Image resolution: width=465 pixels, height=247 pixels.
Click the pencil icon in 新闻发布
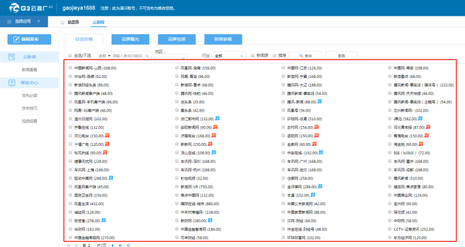tap(16, 39)
